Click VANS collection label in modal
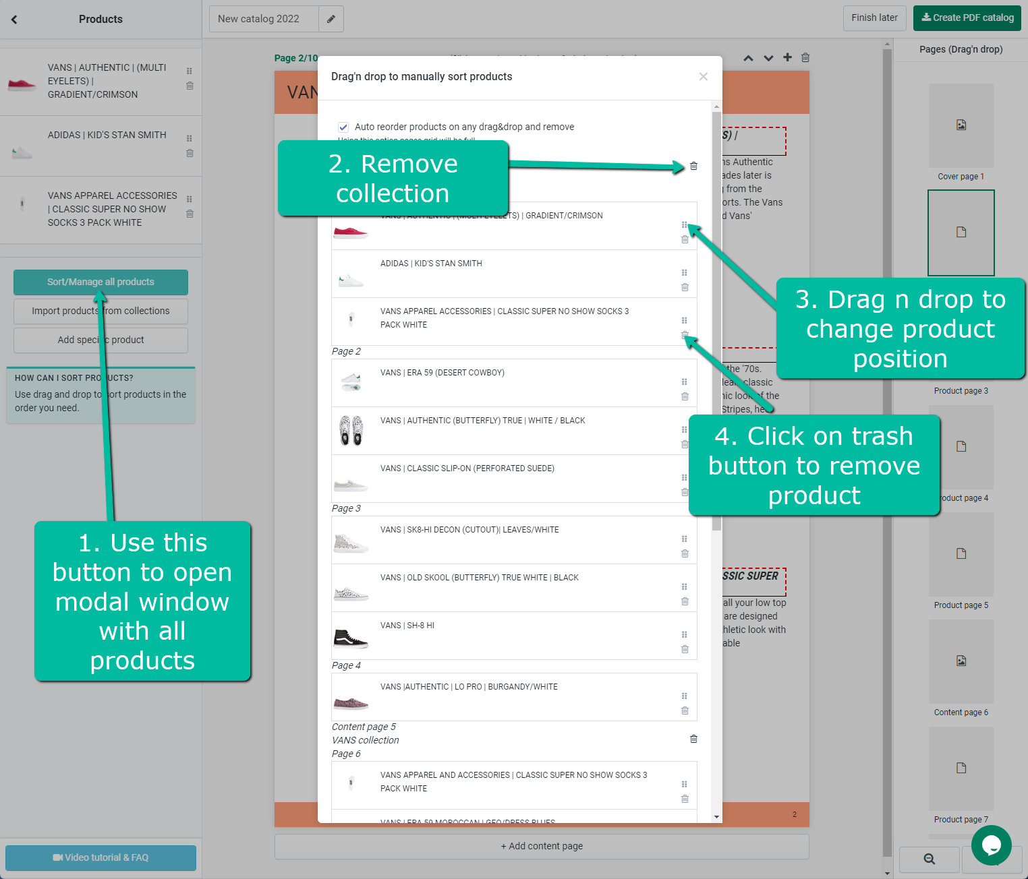 (x=366, y=740)
